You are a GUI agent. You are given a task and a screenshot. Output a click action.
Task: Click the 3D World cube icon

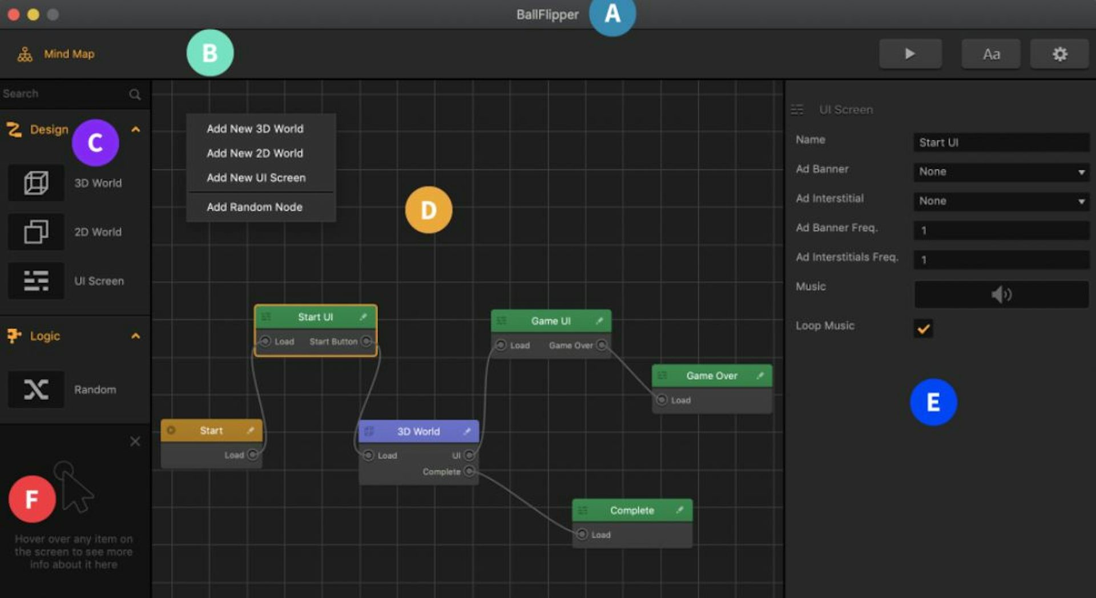(36, 183)
